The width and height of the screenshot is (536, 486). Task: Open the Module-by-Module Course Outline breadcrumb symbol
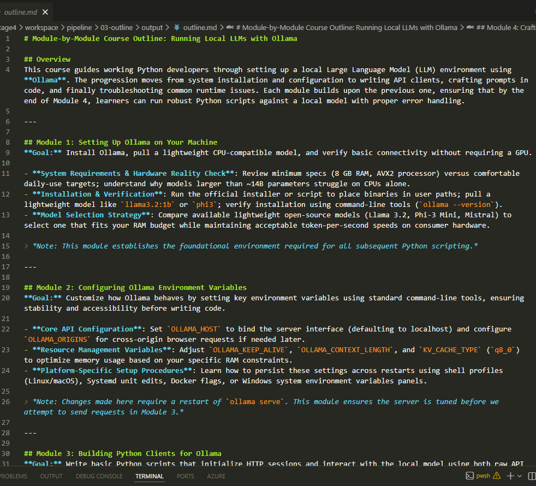(347, 27)
